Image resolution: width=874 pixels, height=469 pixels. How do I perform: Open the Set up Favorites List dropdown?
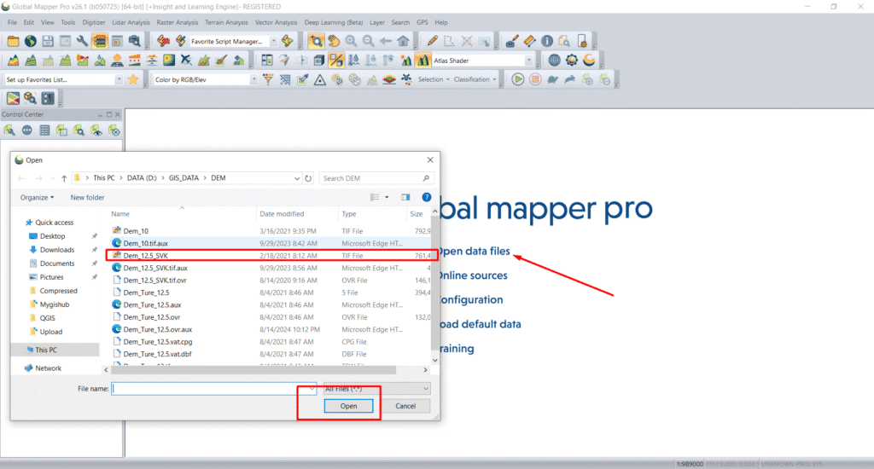(119, 79)
